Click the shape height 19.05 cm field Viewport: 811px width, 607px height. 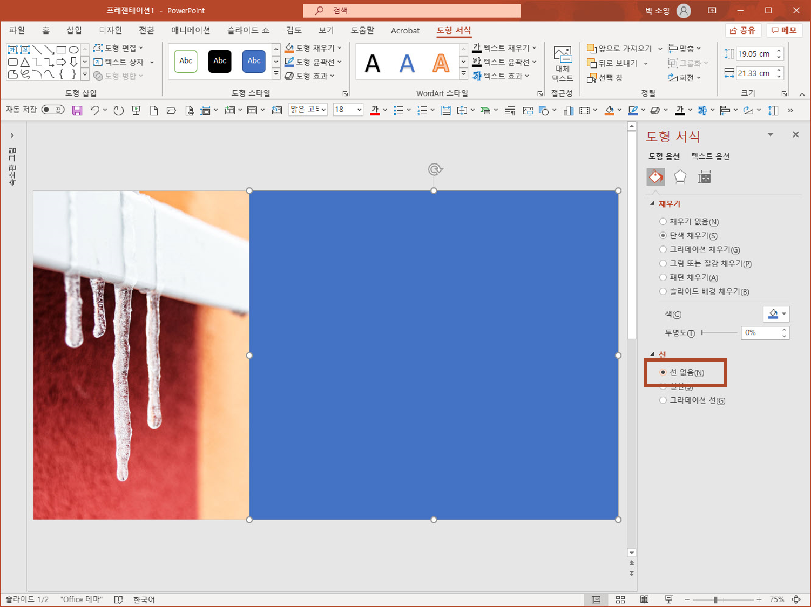tap(755, 54)
